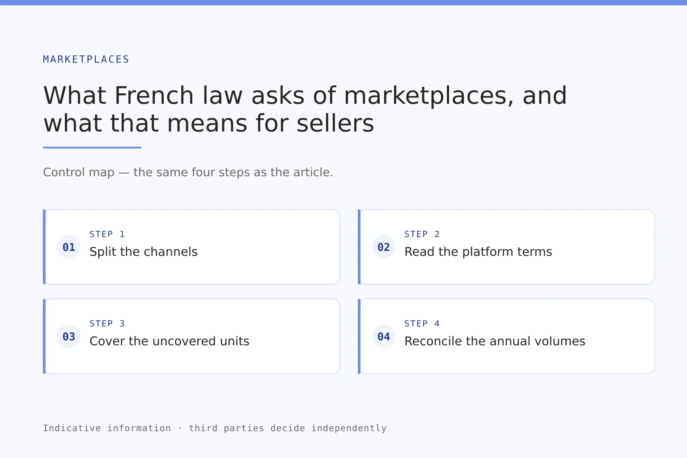Select Reconcile the annual volumes card
This screenshot has width=687, height=458.
(506, 336)
